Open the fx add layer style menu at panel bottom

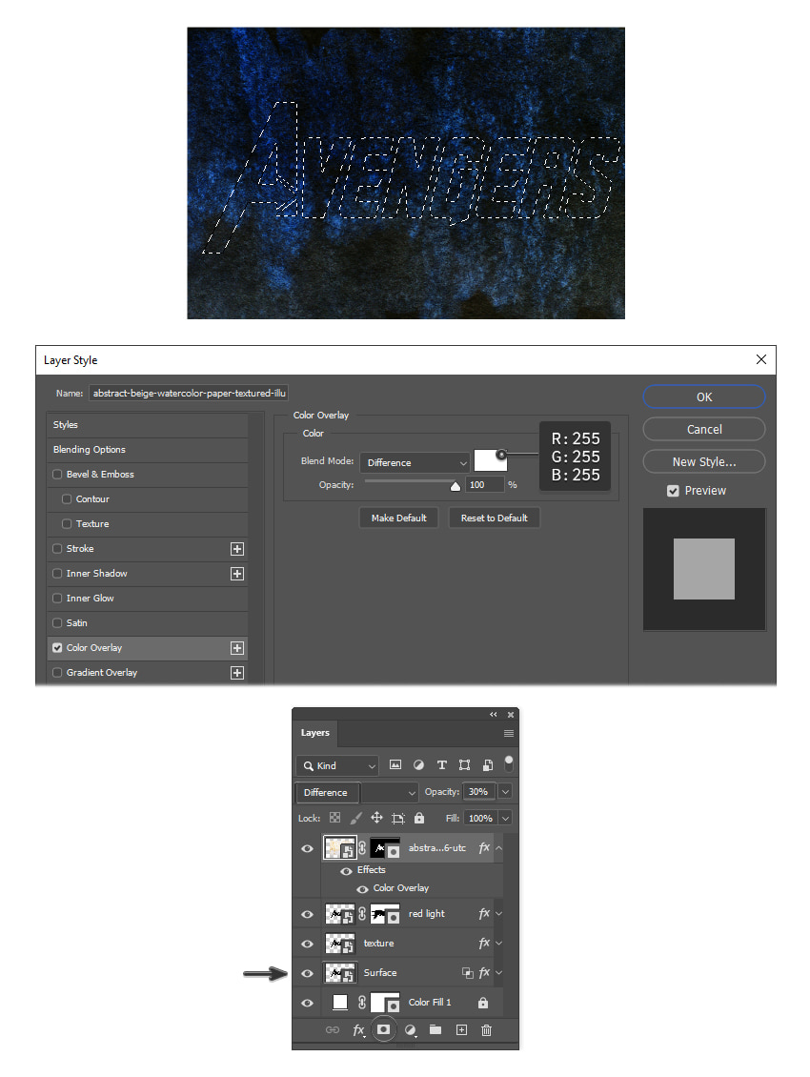(x=358, y=1029)
